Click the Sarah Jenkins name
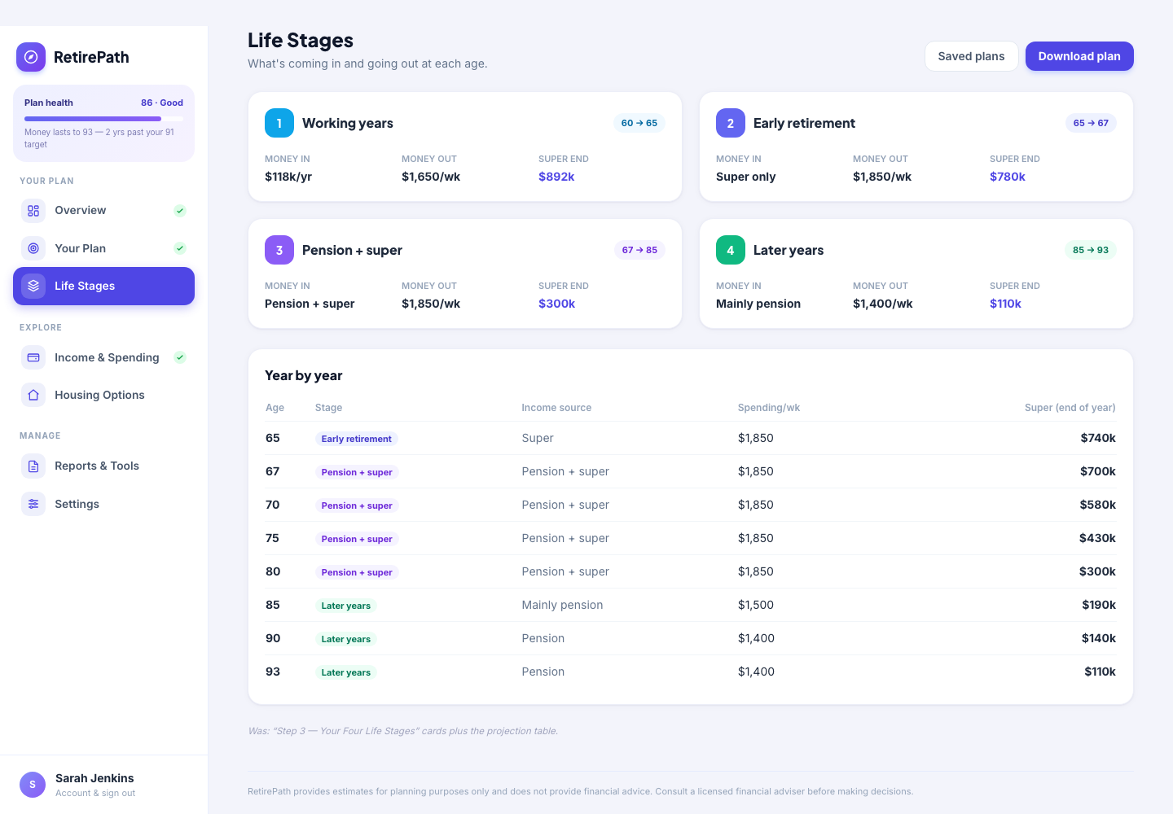The height and width of the screenshot is (814, 1173). 94,778
